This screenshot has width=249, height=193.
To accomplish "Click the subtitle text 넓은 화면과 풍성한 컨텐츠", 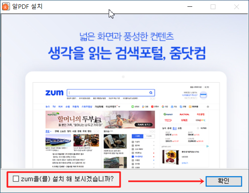I will pyautogui.click(x=127, y=37).
